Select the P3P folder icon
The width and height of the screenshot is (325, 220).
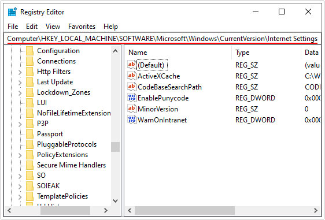coord(29,124)
